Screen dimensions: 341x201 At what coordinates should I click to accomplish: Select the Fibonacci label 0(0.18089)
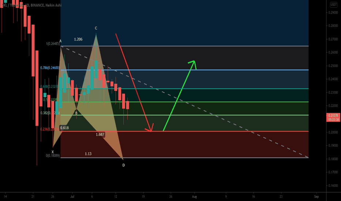[53, 156]
